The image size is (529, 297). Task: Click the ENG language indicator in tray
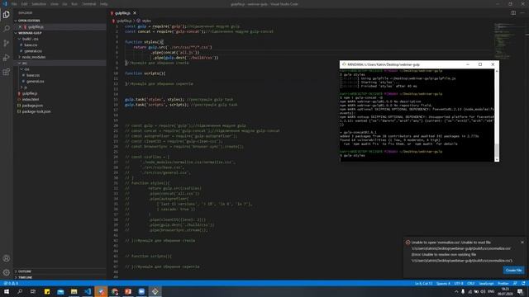(x=491, y=291)
